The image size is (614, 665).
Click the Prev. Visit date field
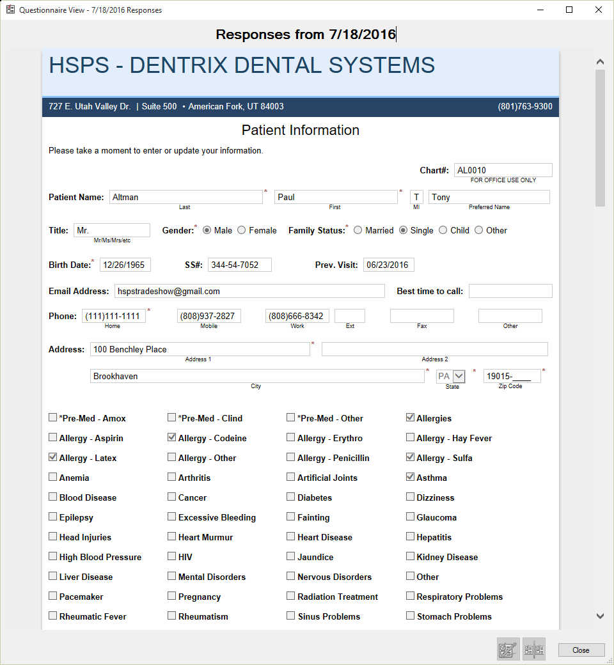tap(389, 265)
